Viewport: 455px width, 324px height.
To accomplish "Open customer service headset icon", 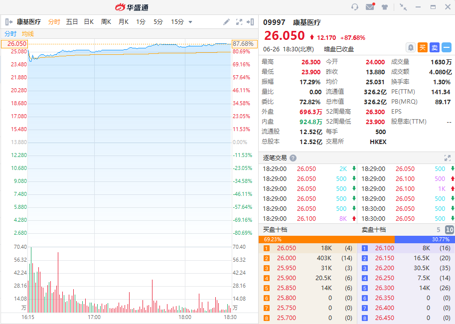I will click(x=355, y=7).
